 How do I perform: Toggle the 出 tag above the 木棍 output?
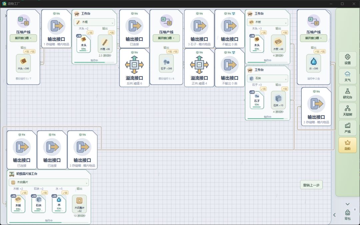point(111,33)
